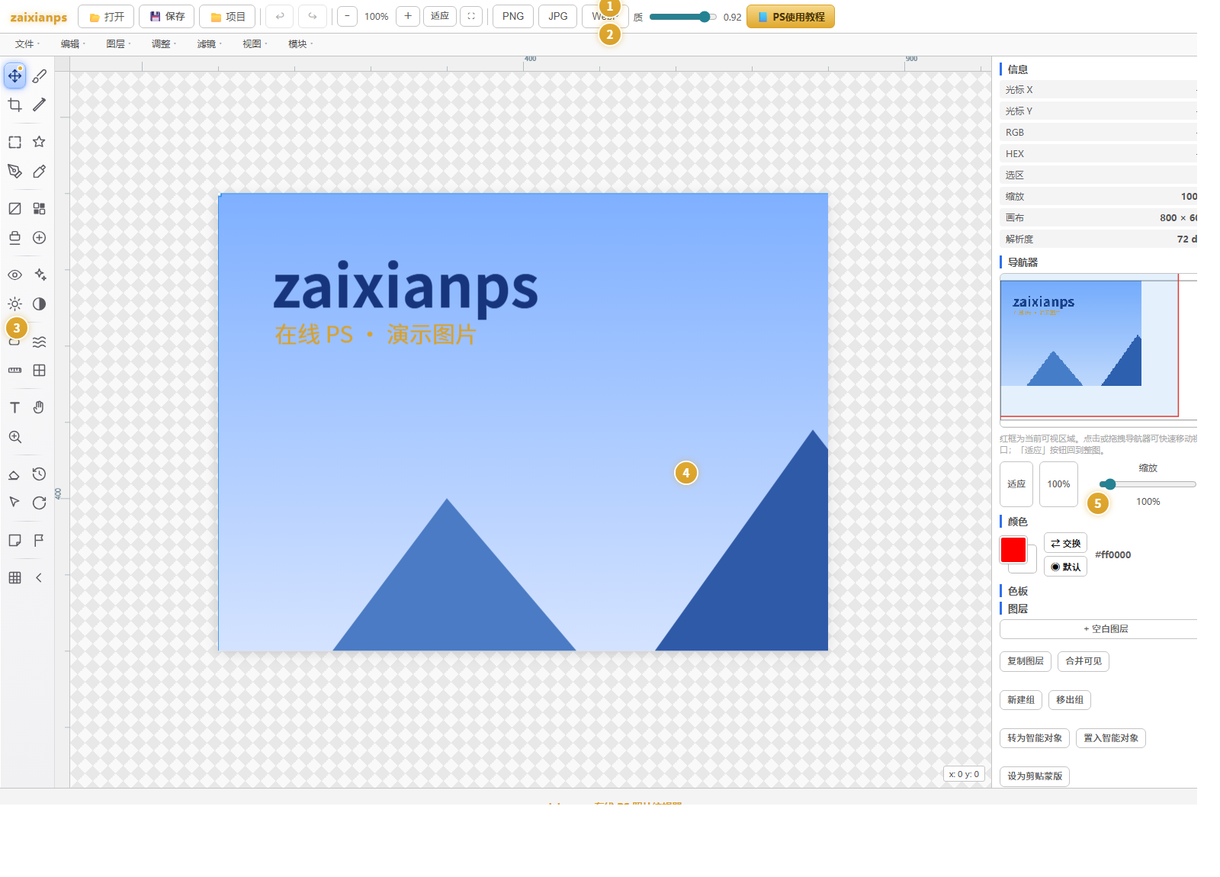The width and height of the screenshot is (1220, 877).
Task: Select the sparkles magic tool
Action: point(40,275)
